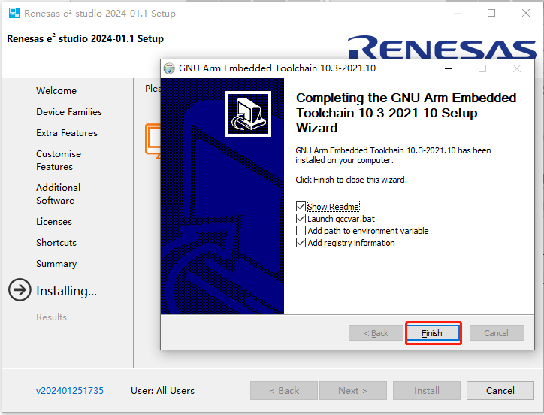Image resolution: width=544 pixels, height=415 pixels.
Task: Open the v202401251735 version link
Action: pyautogui.click(x=70, y=391)
